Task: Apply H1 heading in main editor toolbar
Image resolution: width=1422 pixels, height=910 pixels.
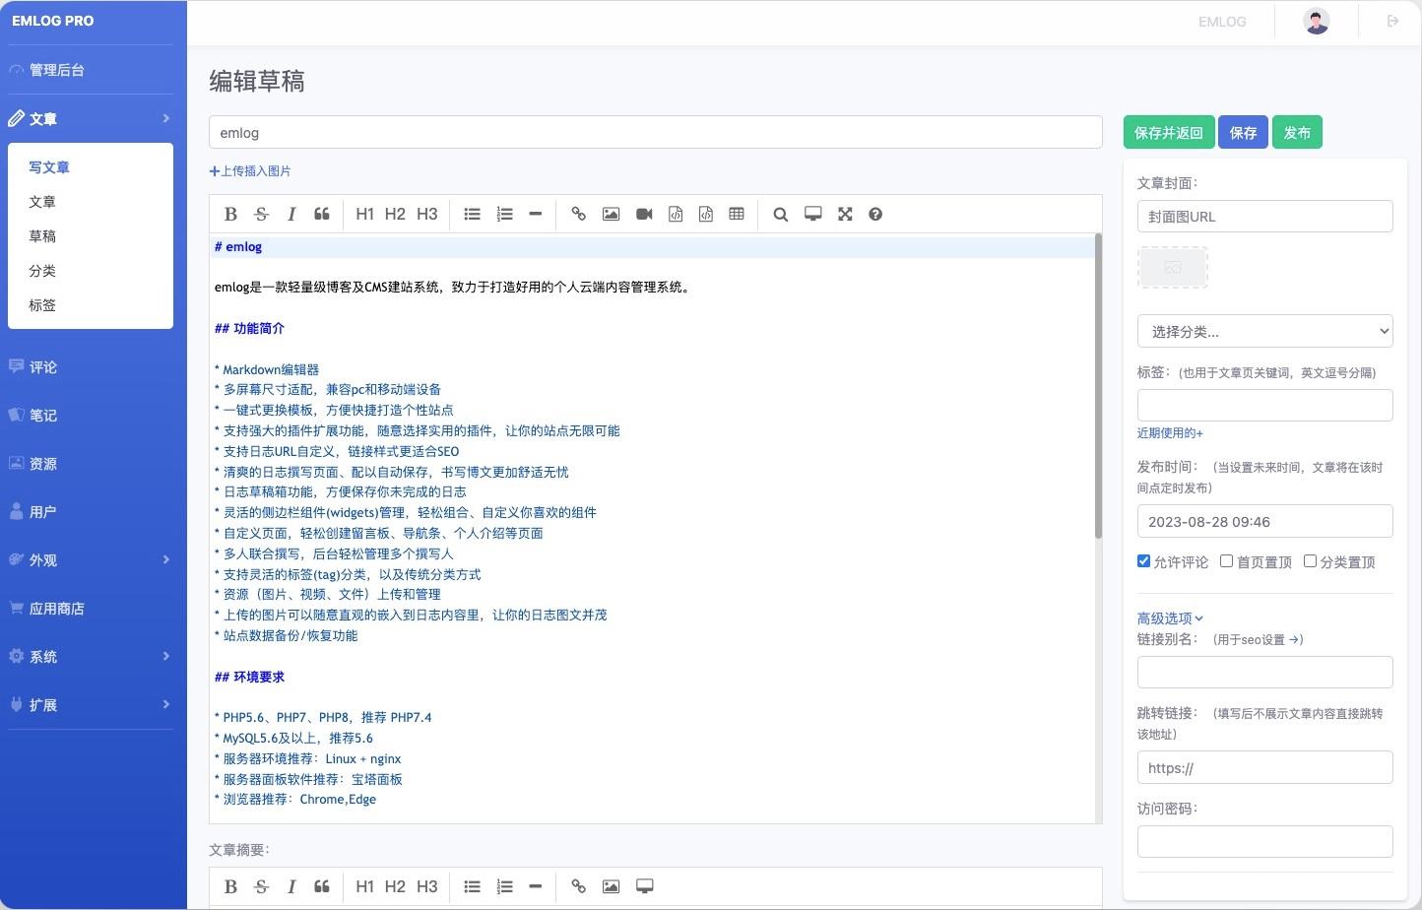Action: click(364, 214)
